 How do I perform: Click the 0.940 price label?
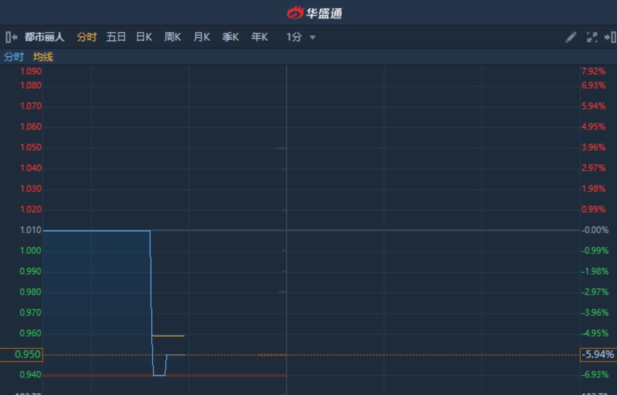coord(31,375)
